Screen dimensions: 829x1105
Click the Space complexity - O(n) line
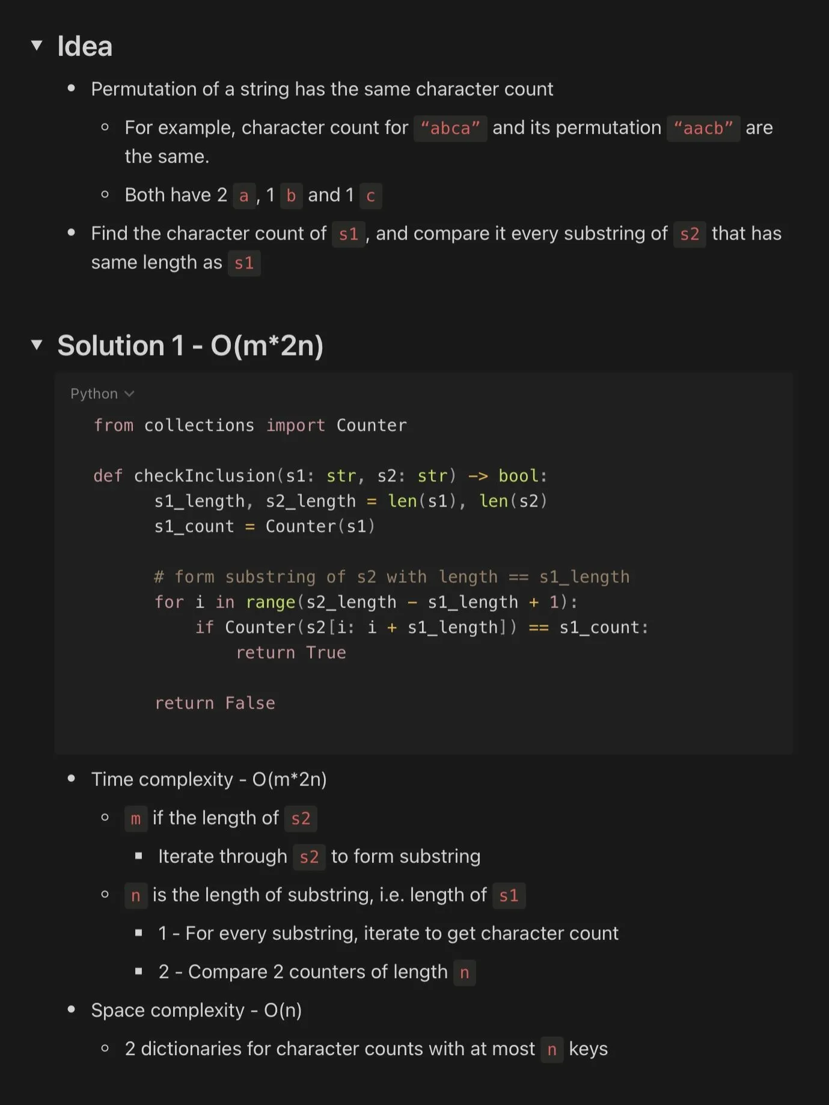click(x=197, y=1011)
